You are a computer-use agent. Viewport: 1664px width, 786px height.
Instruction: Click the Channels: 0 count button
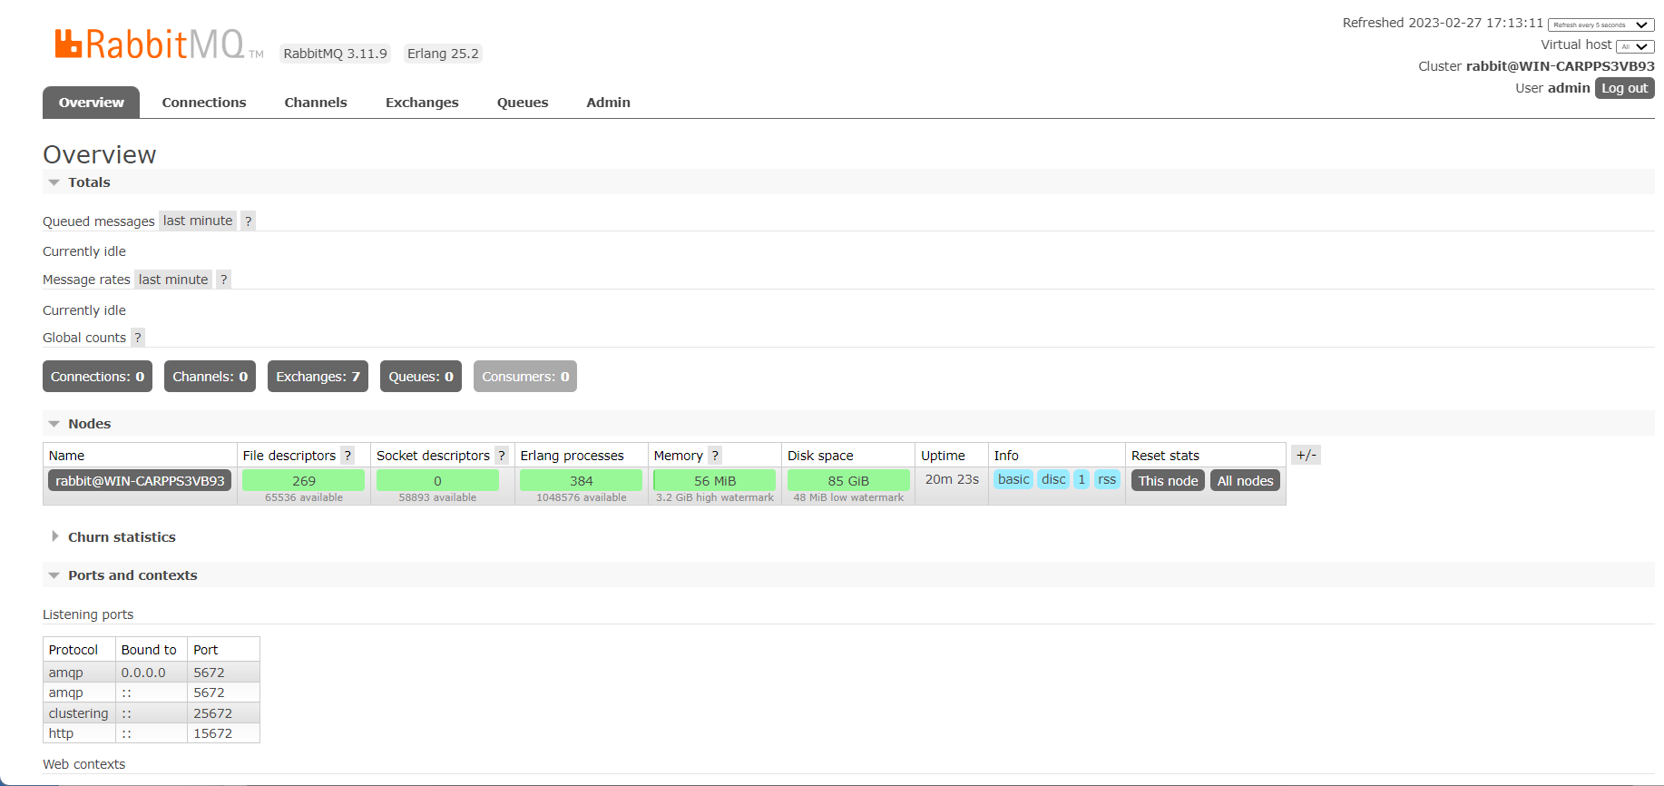coord(210,377)
